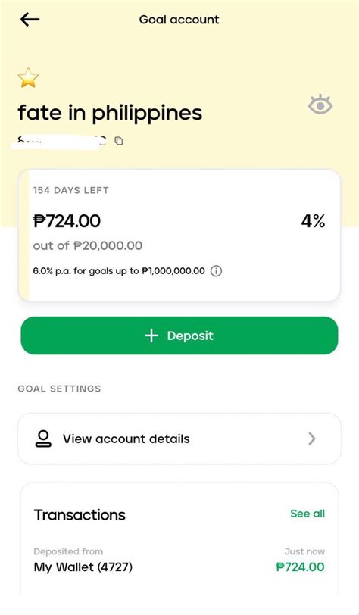Copy the account number with copy icon
359x615 pixels.
point(118,141)
